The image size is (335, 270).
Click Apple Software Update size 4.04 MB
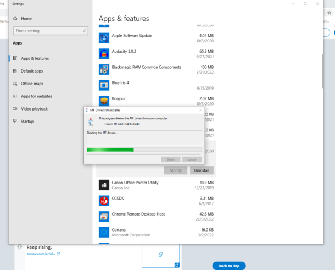click(206, 36)
